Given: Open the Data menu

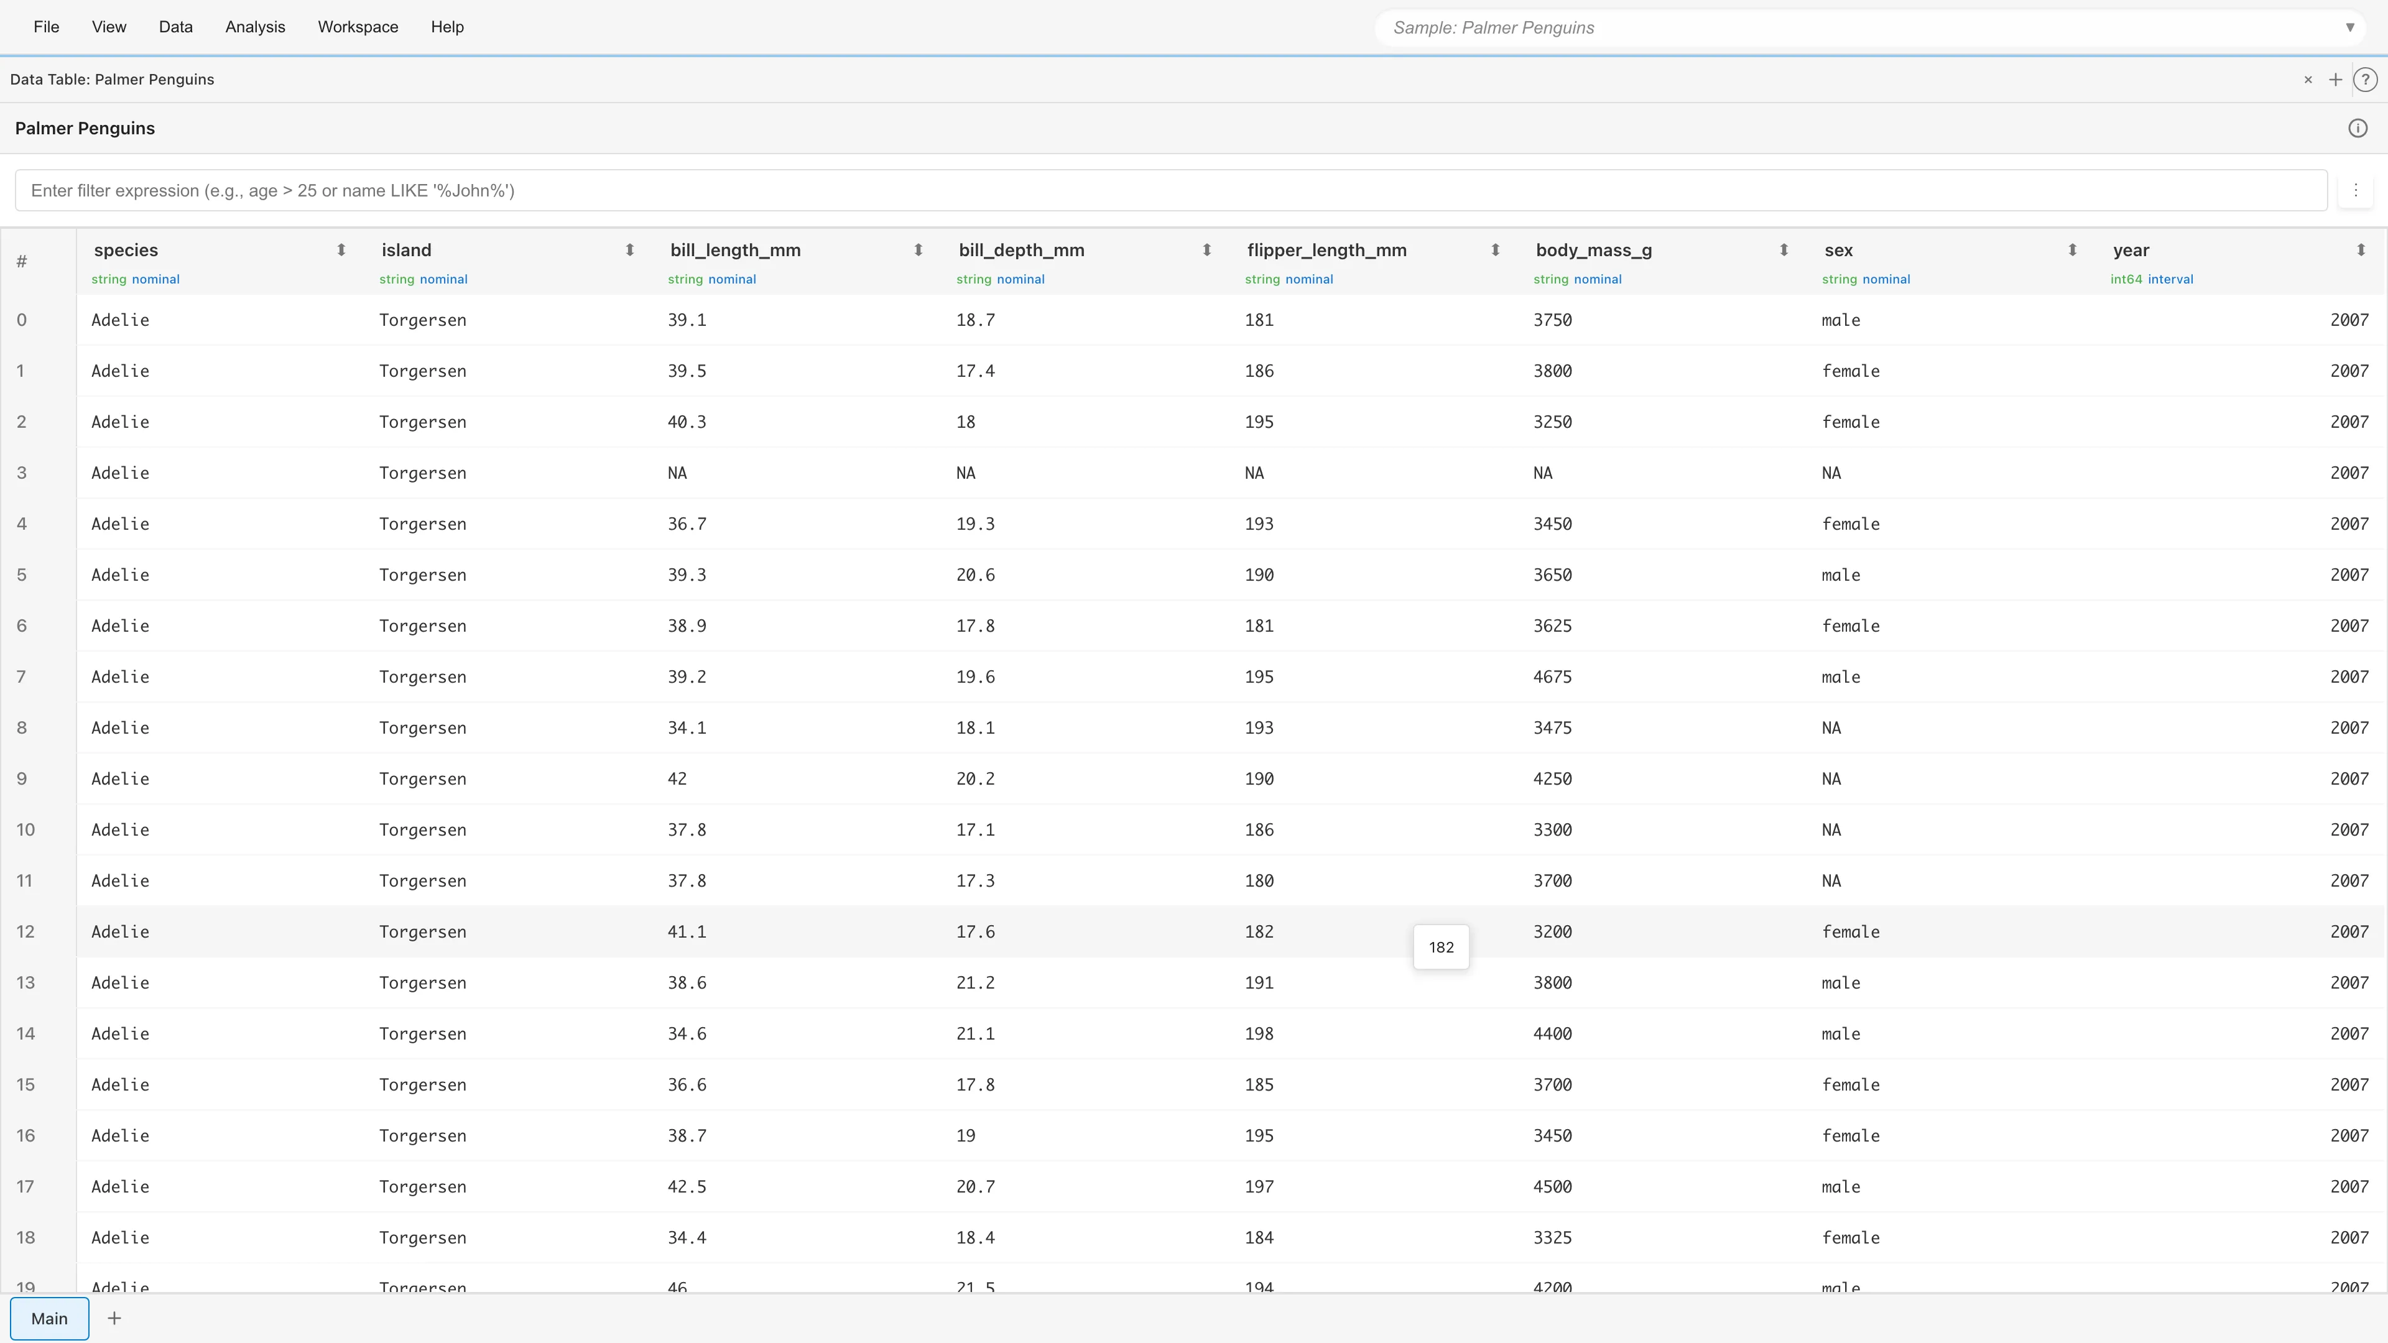Looking at the screenshot, I should tap(176, 27).
